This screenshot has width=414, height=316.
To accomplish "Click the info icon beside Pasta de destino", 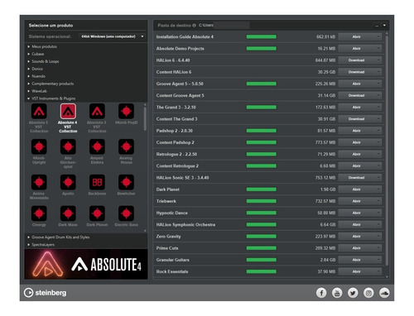I will (194, 26).
